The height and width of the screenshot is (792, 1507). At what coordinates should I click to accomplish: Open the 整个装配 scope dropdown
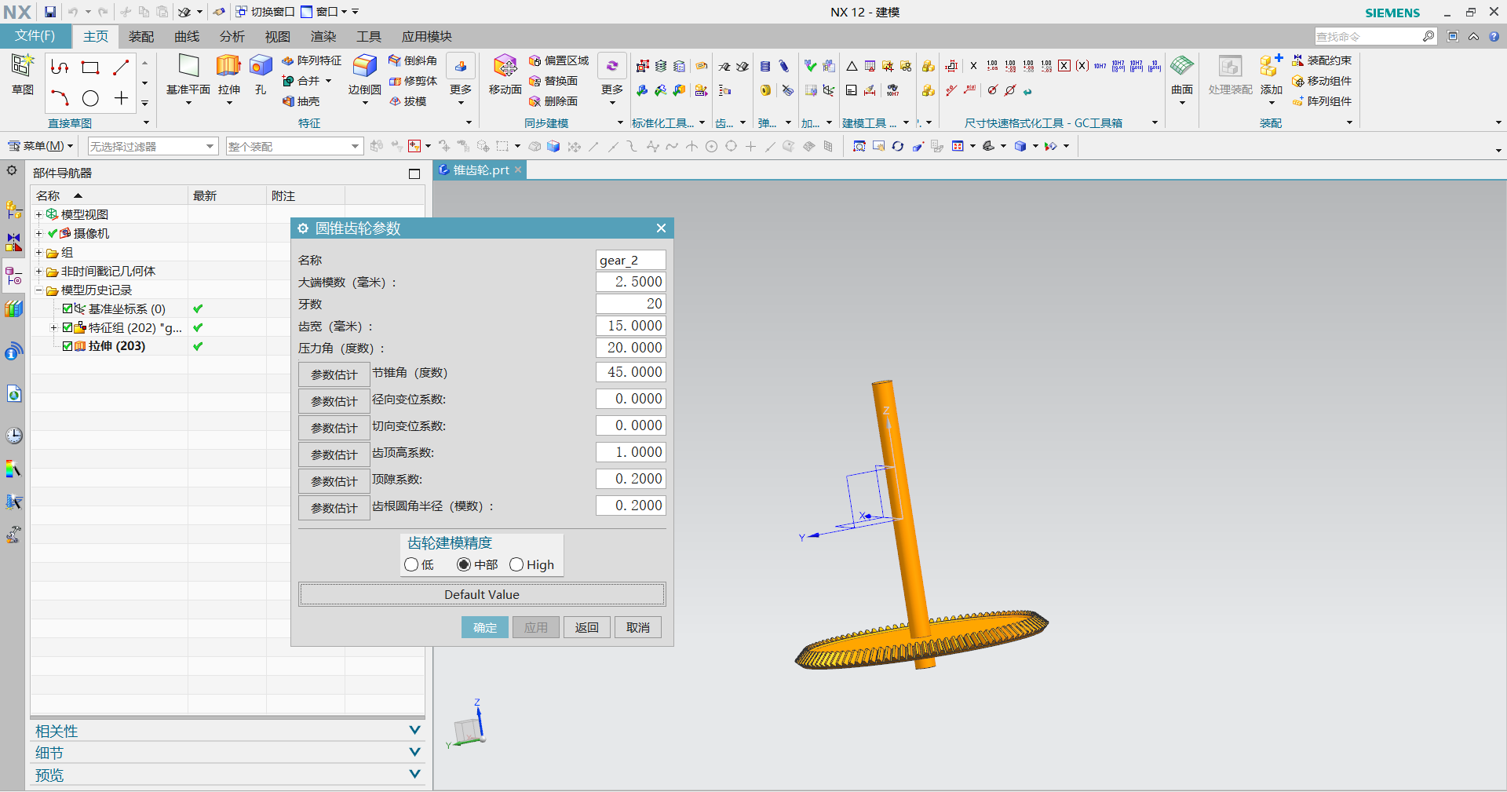(x=294, y=146)
